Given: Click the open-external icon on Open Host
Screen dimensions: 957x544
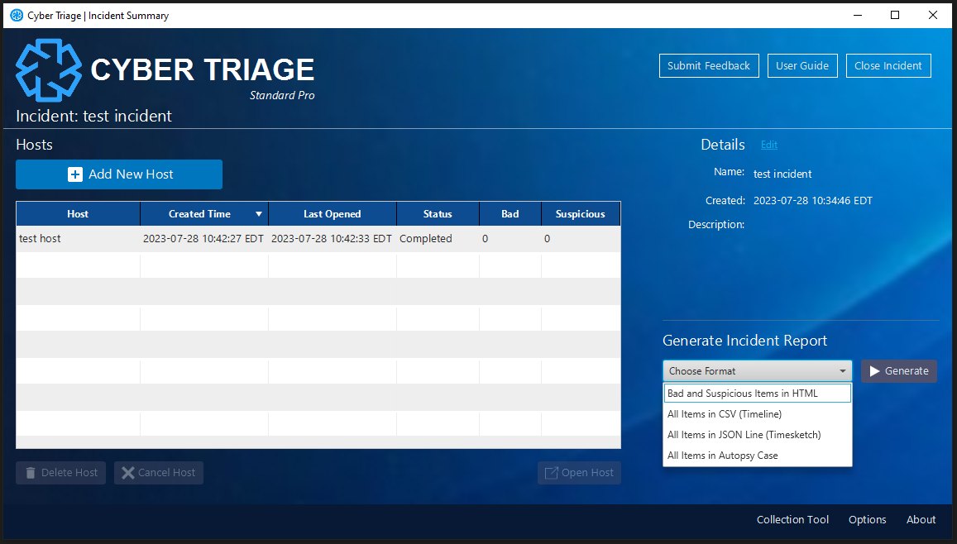Looking at the screenshot, I should click(x=551, y=473).
